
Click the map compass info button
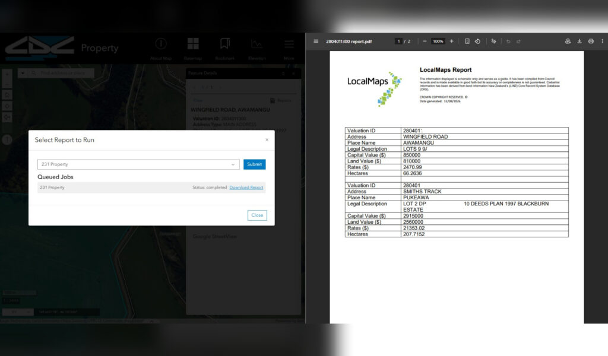pyautogui.click(x=7, y=140)
